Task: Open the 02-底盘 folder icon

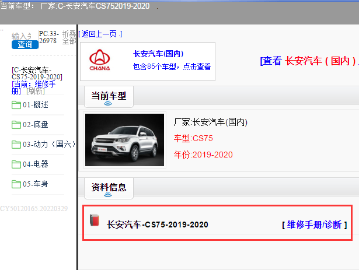Action: (x=16, y=125)
